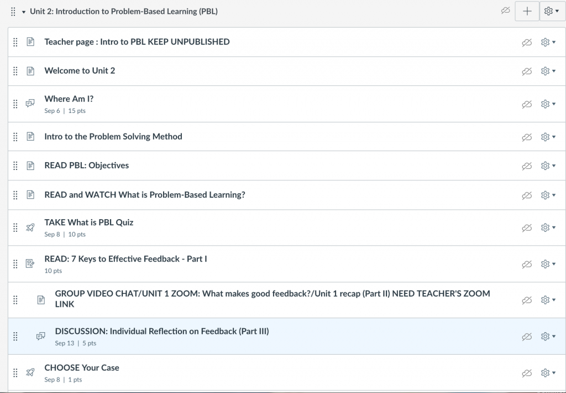Click assignment icon beside 7 Keys to Effective Feedback
Viewport: 566px width, 393px height.
click(30, 263)
